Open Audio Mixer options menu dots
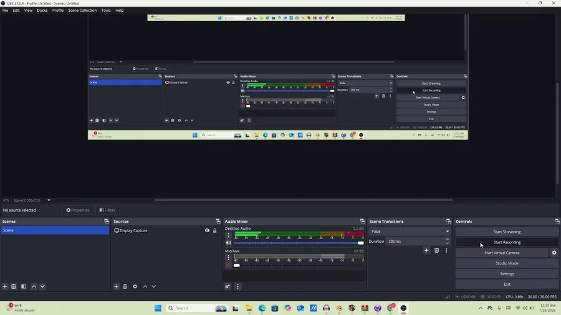 coord(237,286)
